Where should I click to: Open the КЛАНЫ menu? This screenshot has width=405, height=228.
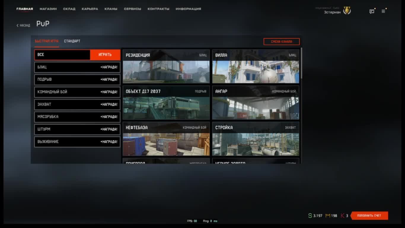click(x=111, y=9)
